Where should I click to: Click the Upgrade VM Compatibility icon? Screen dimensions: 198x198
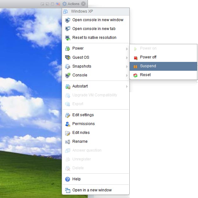click(x=68, y=95)
